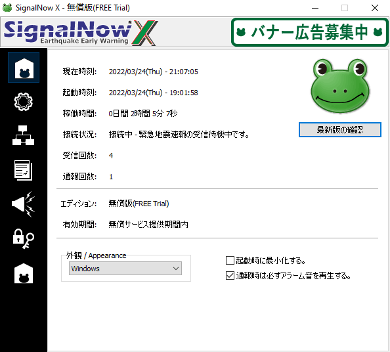Open the settings gear icon
This screenshot has width=390, height=352.
[24, 102]
